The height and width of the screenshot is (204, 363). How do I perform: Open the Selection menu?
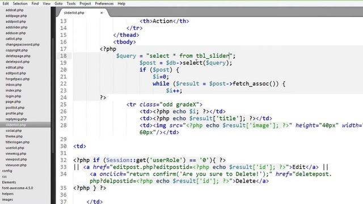click(x=20, y=4)
